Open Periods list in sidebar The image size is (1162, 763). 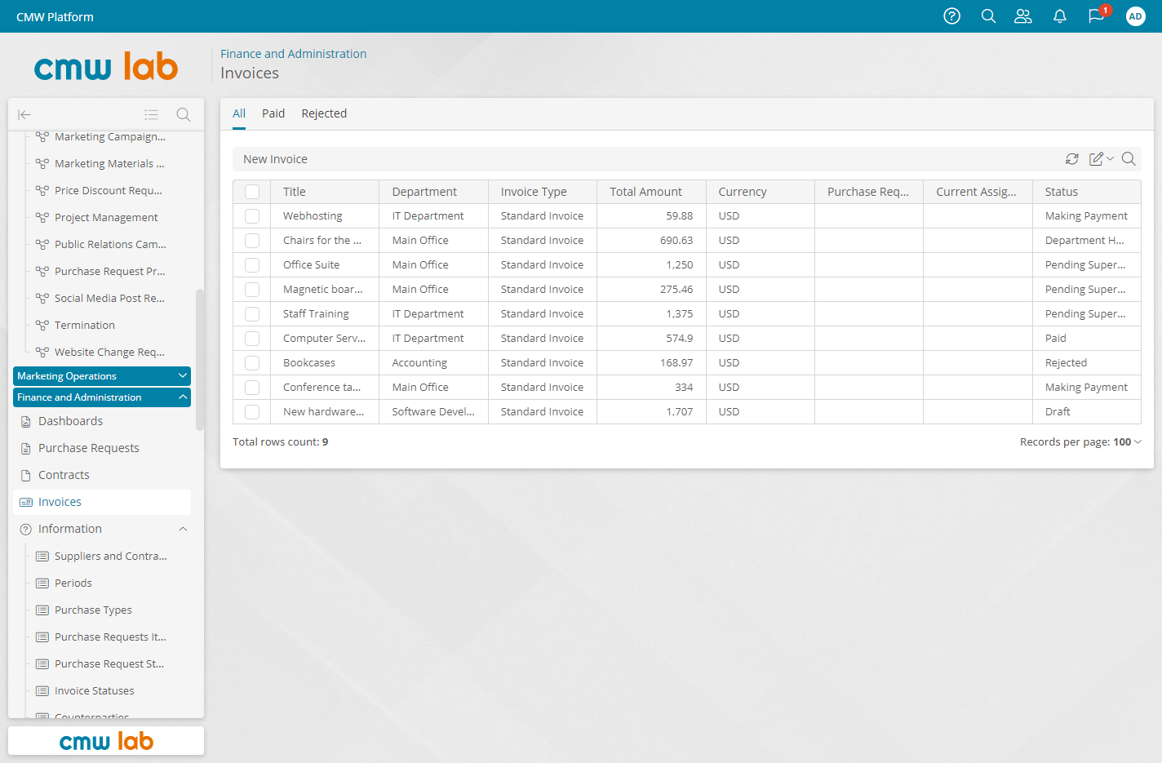[73, 583]
